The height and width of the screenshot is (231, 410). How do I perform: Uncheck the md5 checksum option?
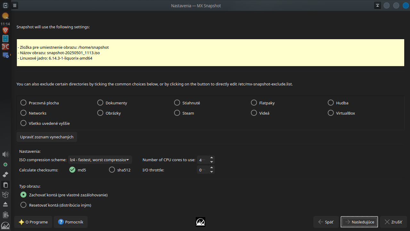pos(78,170)
